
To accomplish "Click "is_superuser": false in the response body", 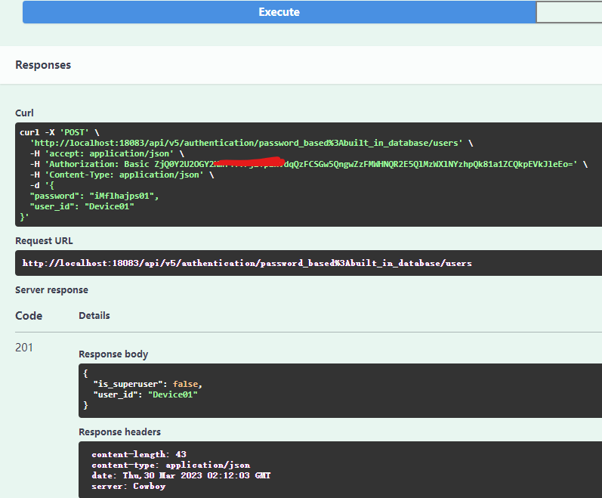I will [148, 384].
